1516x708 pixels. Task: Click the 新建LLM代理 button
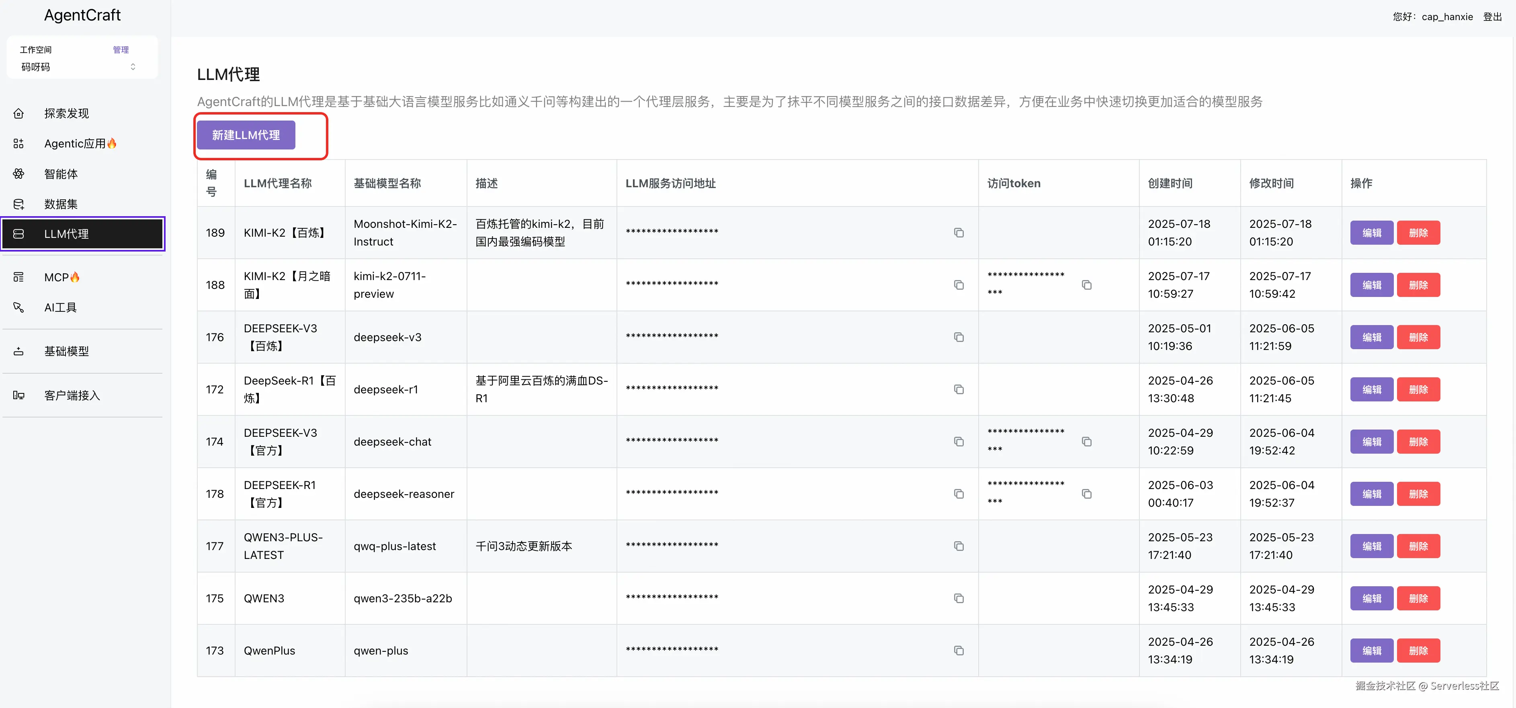[x=246, y=135]
